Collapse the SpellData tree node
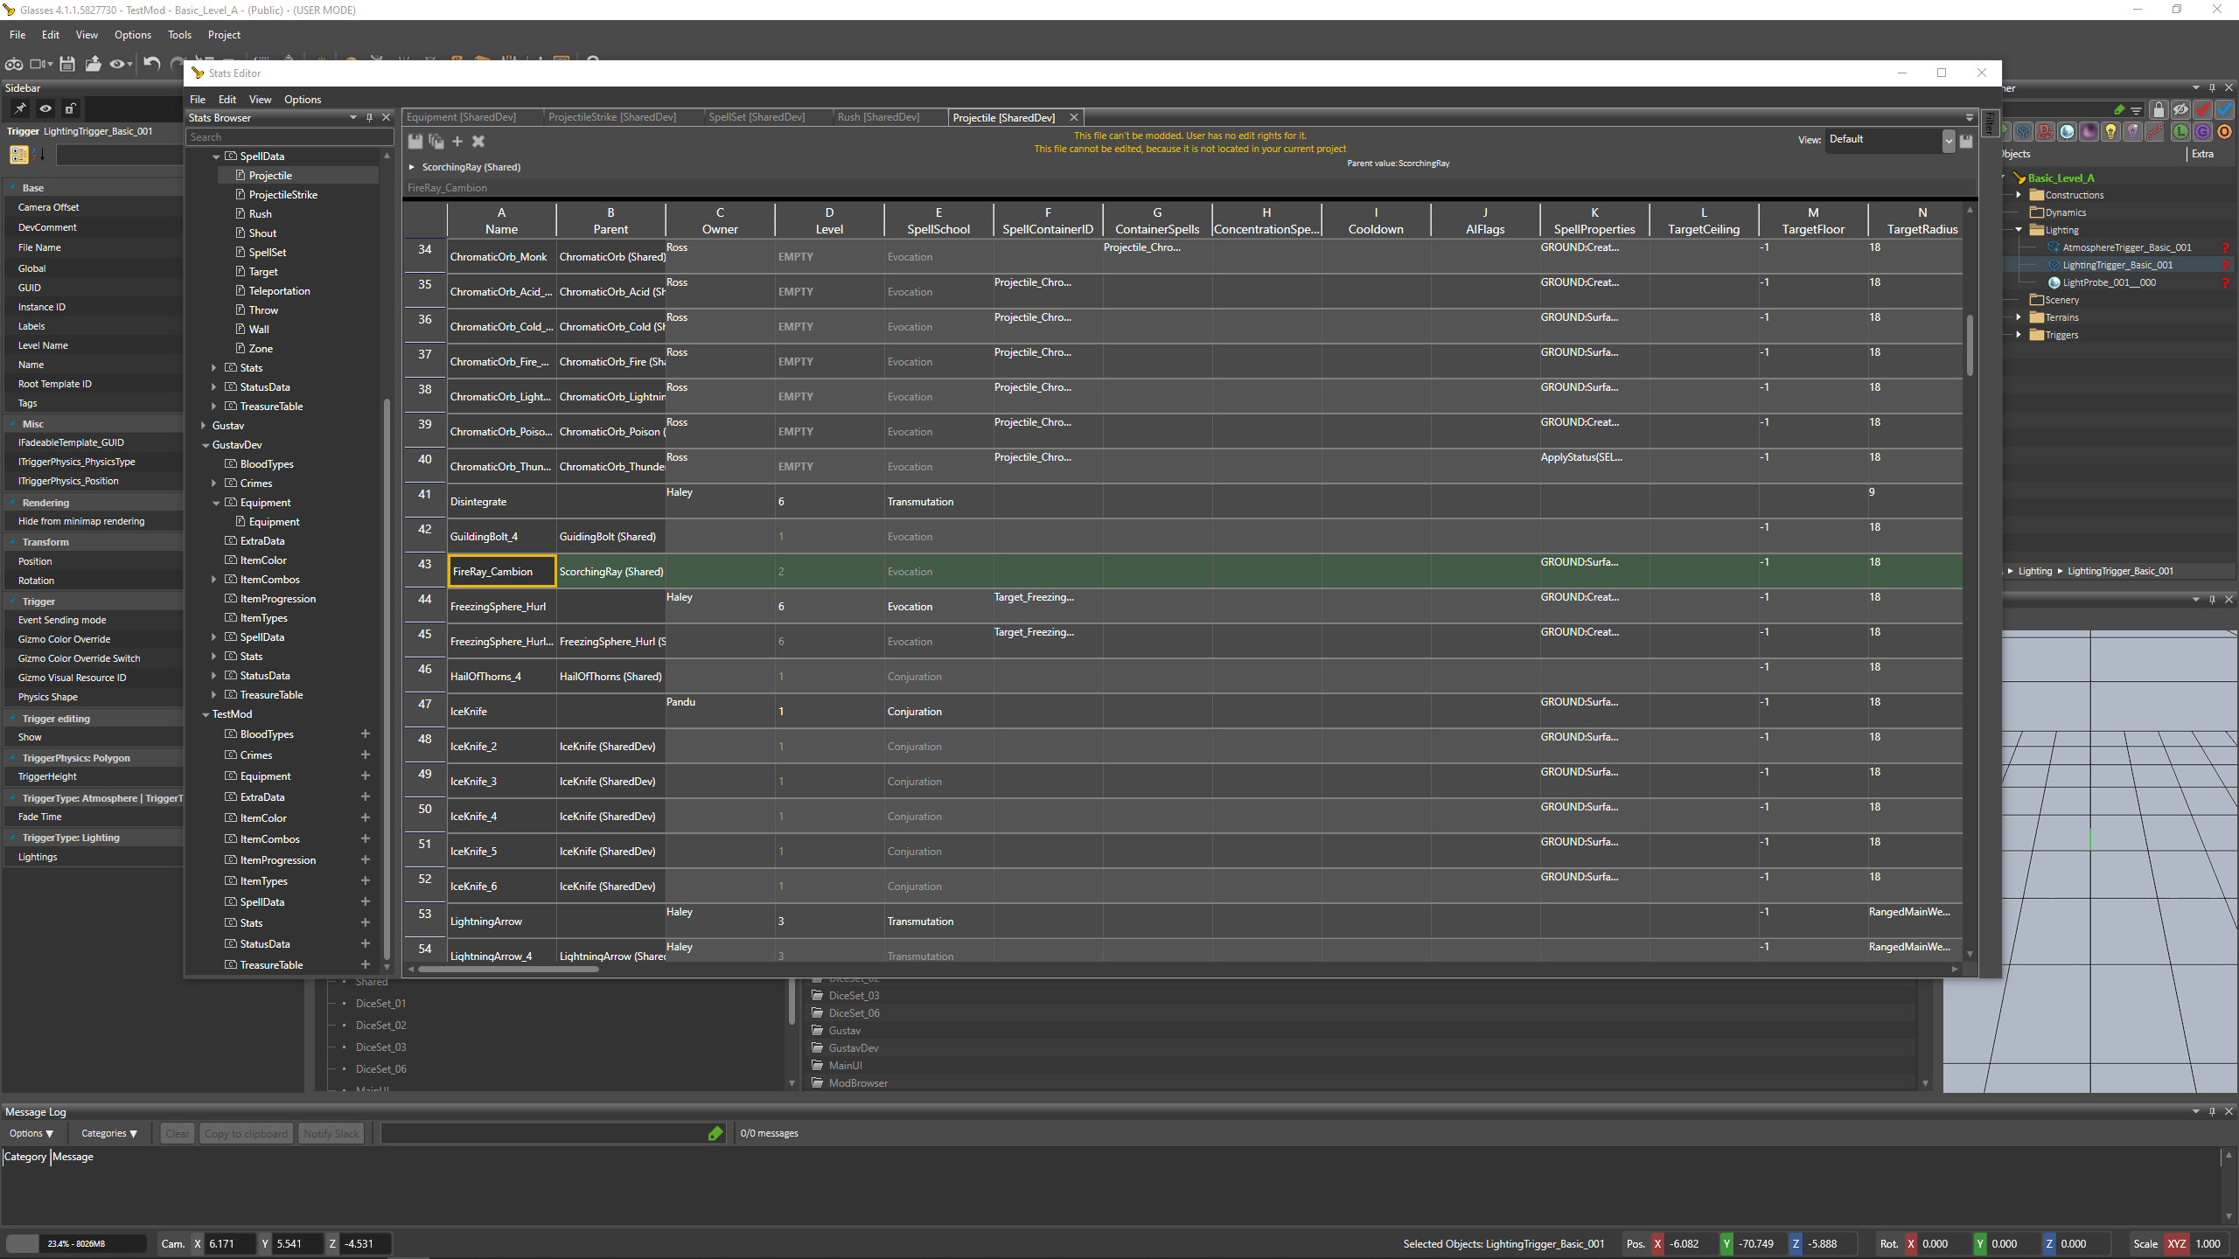The height and width of the screenshot is (1259, 2239). [215, 156]
